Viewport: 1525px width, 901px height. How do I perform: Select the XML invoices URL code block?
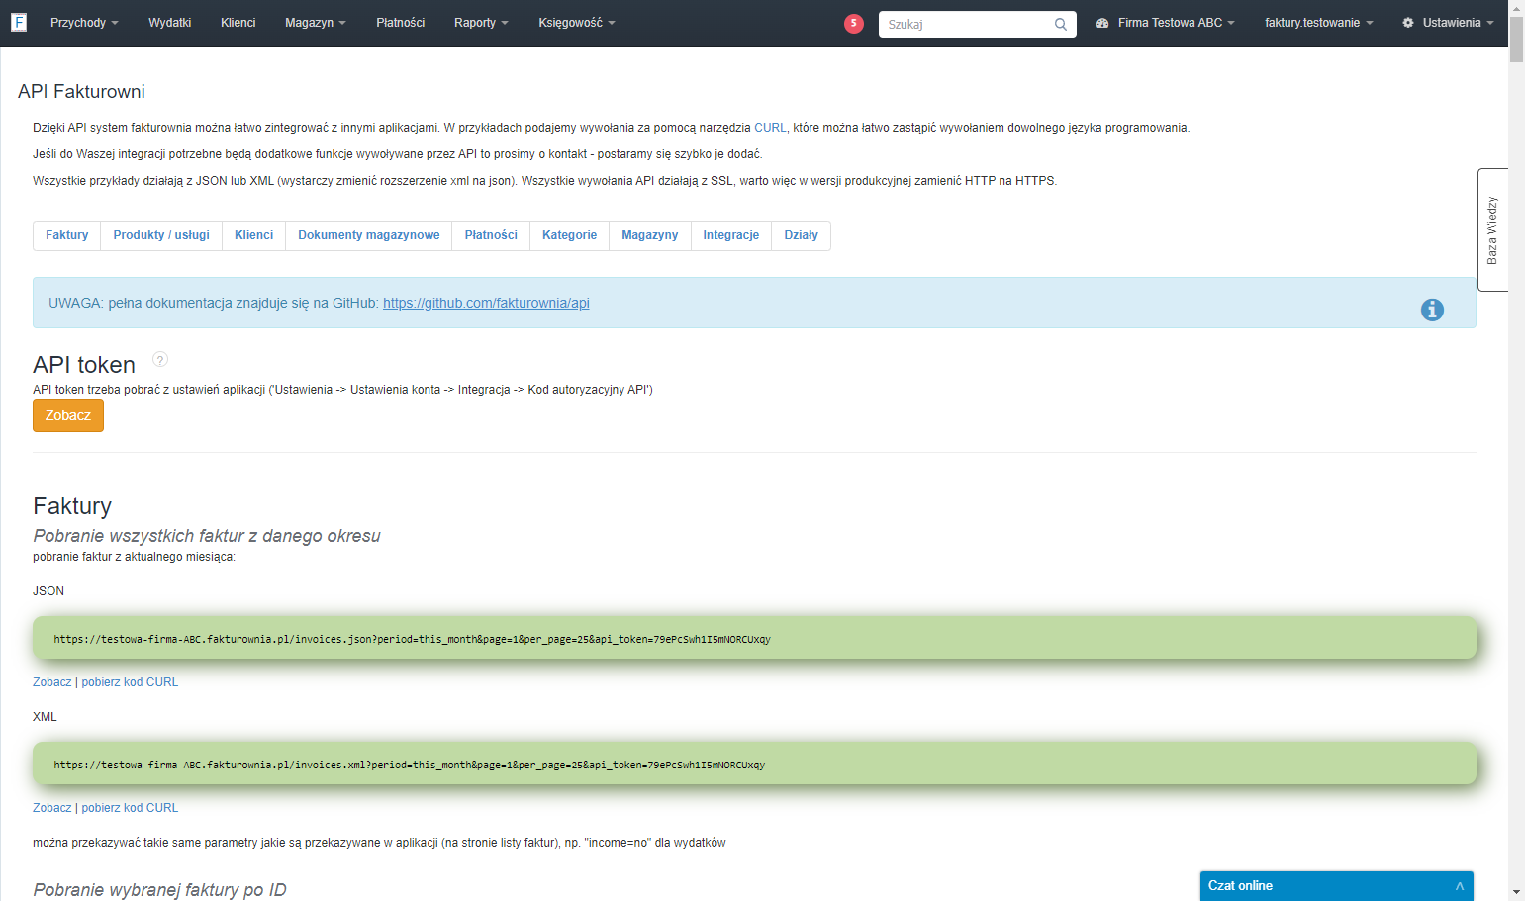pos(754,765)
